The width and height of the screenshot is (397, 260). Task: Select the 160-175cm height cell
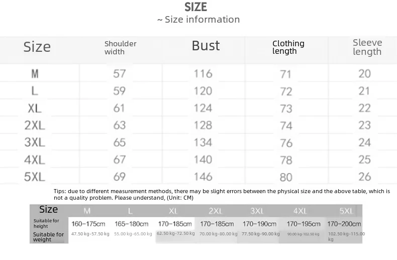click(x=88, y=224)
